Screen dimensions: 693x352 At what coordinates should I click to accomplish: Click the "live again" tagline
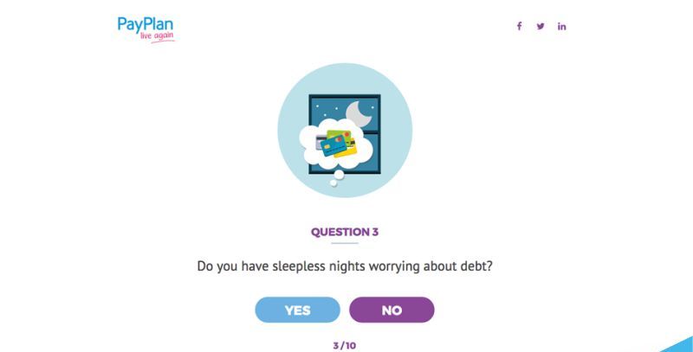[158, 36]
